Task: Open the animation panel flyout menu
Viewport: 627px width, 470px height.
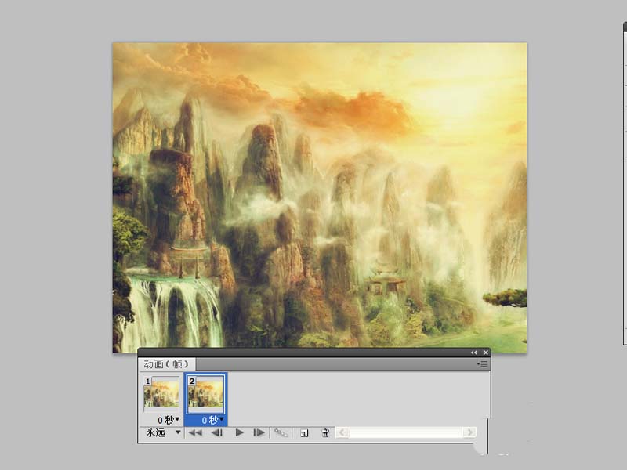Action: point(482,363)
